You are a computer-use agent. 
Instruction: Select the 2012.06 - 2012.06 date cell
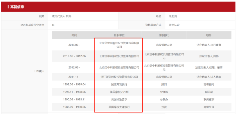pos(74,56)
